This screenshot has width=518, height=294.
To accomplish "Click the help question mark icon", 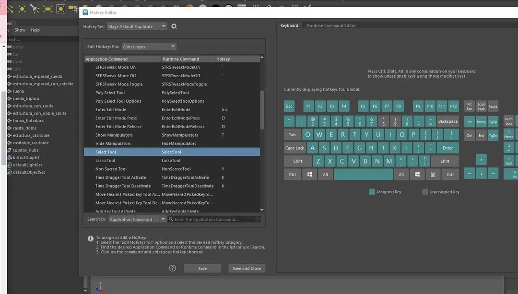I will coord(173,268).
